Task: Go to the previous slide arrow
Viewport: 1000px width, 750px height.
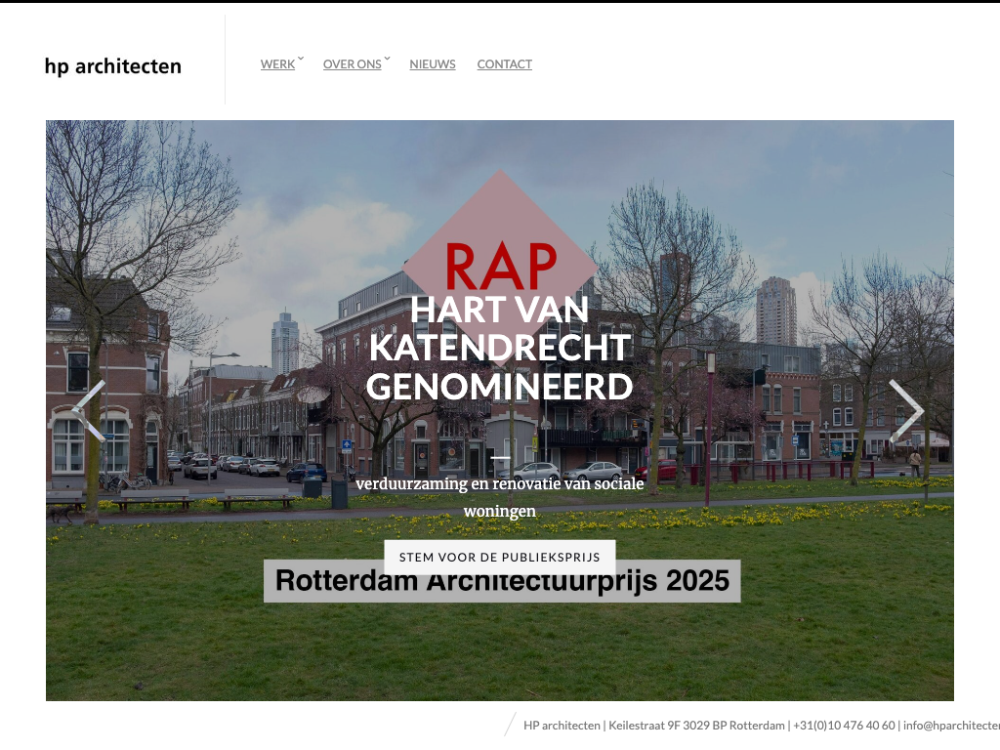Action: (89, 410)
